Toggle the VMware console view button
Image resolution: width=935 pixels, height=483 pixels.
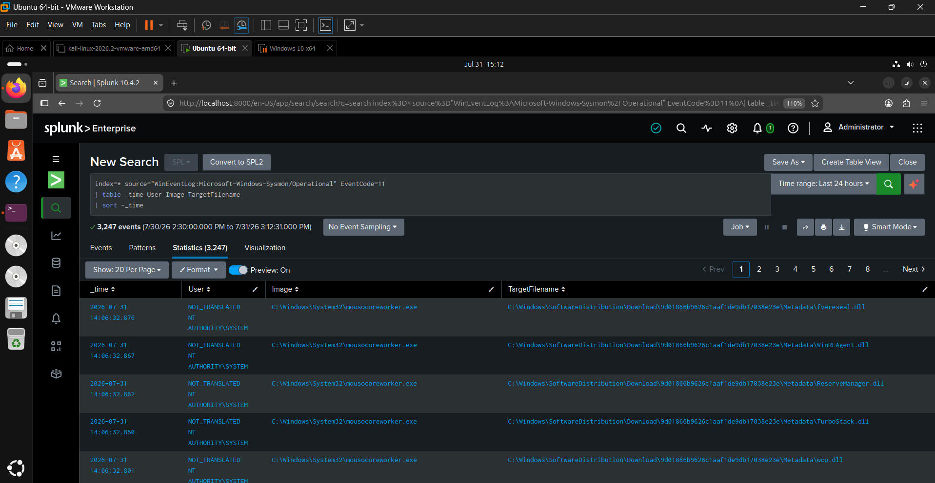pyautogui.click(x=325, y=25)
